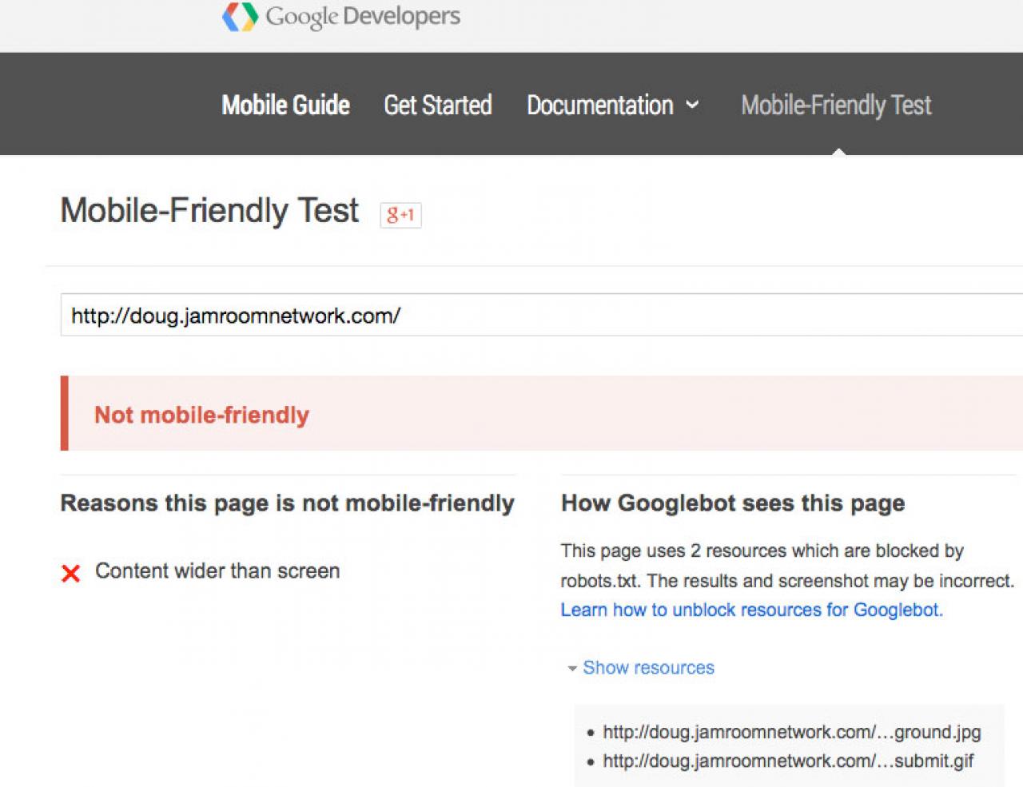The height and width of the screenshot is (787, 1023).
Task: Select the Mobile-Friendly Test nav tab
Action: 836,105
